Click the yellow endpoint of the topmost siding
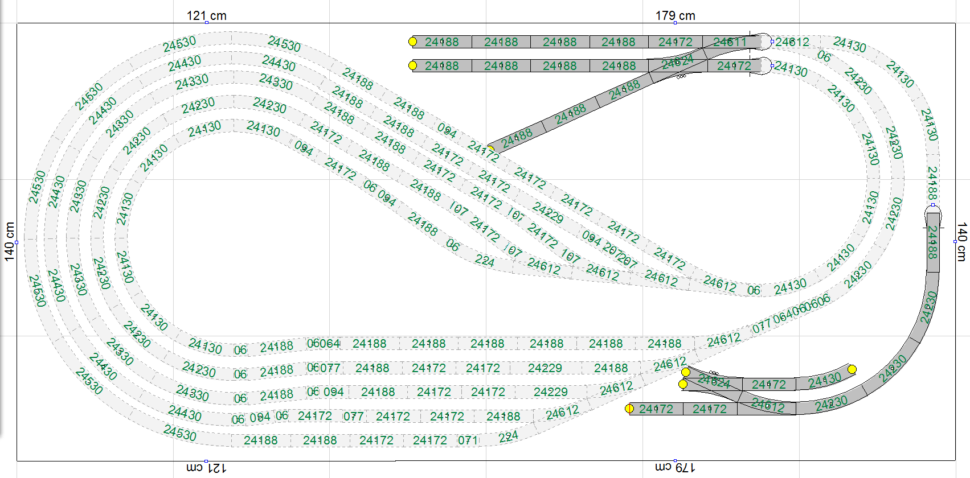Image resolution: width=970 pixels, height=478 pixels. coord(412,42)
